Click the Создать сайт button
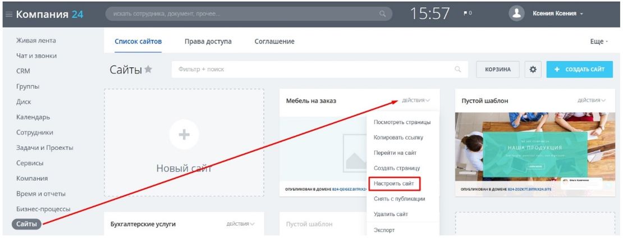The height and width of the screenshot is (238, 623). pyautogui.click(x=580, y=69)
